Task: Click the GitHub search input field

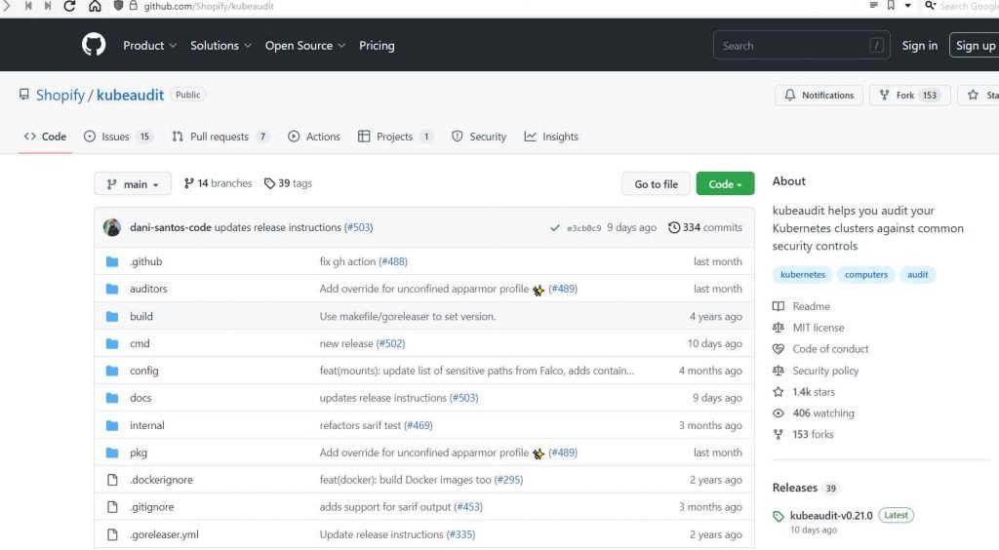Action: click(802, 45)
